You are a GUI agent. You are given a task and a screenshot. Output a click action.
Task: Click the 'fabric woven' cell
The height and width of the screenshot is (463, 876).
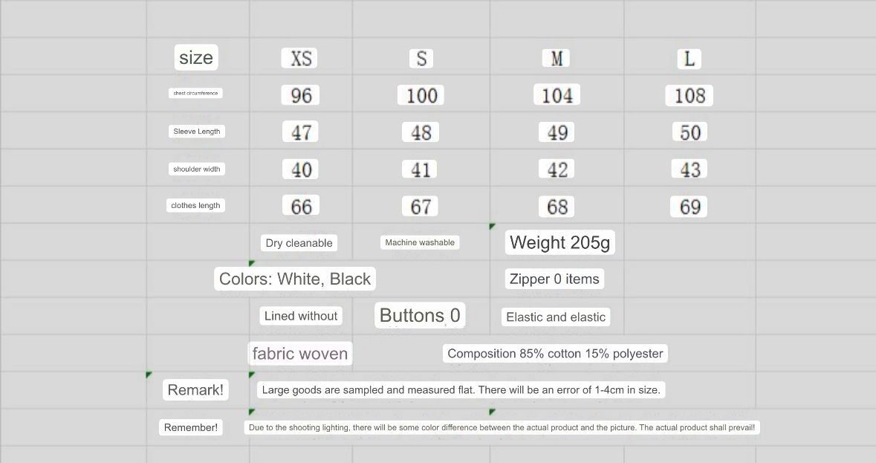click(300, 354)
